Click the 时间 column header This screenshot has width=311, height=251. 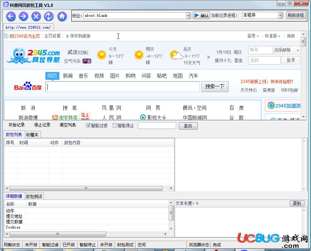(33, 143)
